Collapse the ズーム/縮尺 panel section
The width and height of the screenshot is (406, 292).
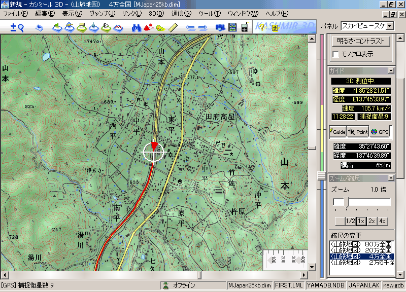point(391,178)
